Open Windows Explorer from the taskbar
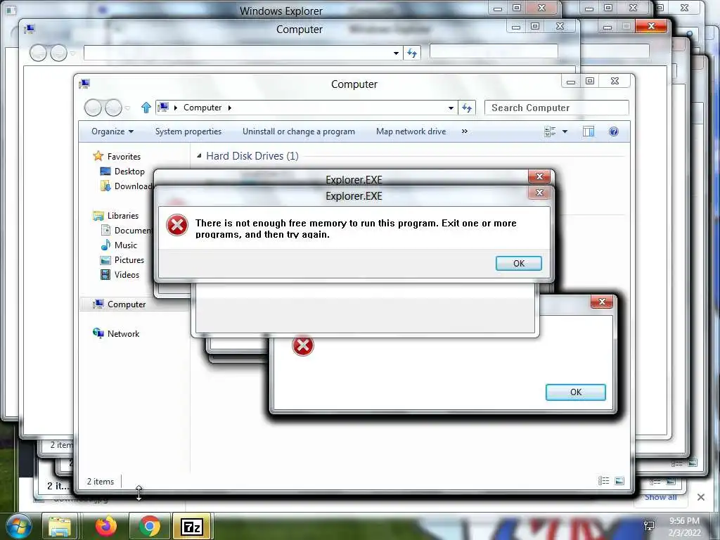The width and height of the screenshot is (720, 540). (60, 526)
